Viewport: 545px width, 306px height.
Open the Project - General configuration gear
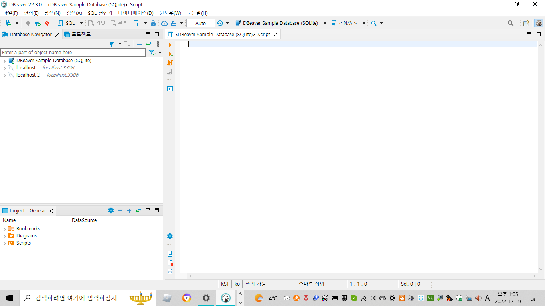pos(111,210)
